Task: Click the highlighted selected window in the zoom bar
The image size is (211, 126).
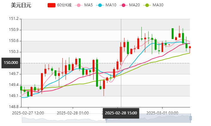Action: pyautogui.click(x=148, y=118)
